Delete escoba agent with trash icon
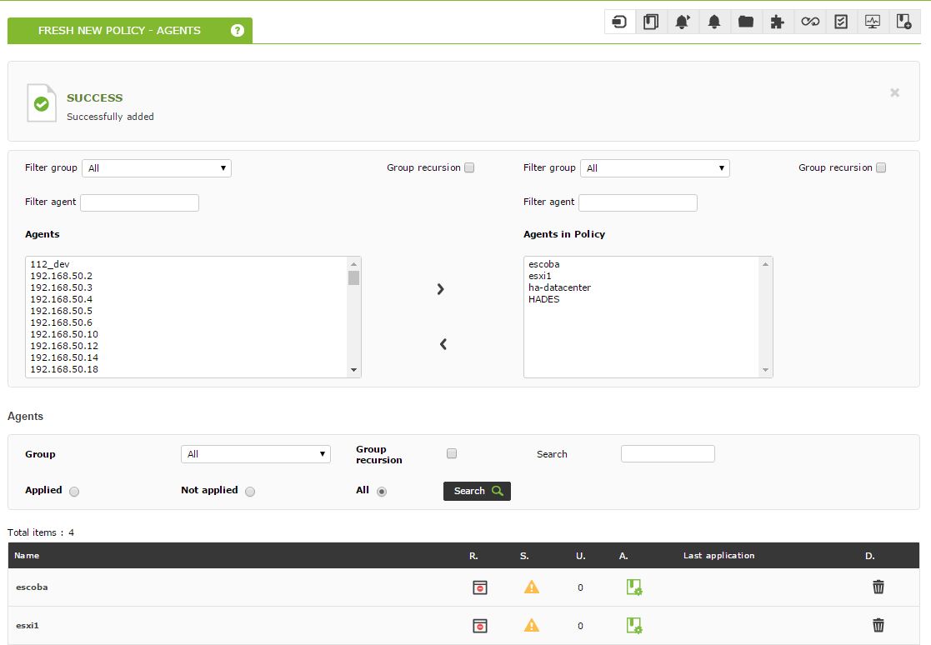931x645 pixels. click(878, 587)
